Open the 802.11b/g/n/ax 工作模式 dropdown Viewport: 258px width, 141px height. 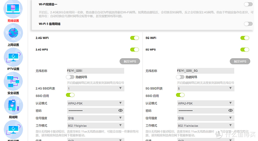(96, 126)
